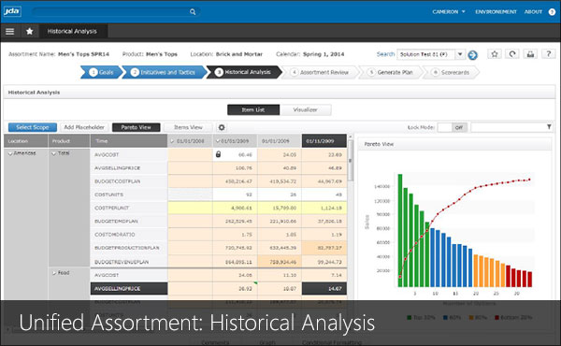Collapse the first 01/01/2009 column chevron
The height and width of the screenshot is (346, 561).
tap(218, 141)
